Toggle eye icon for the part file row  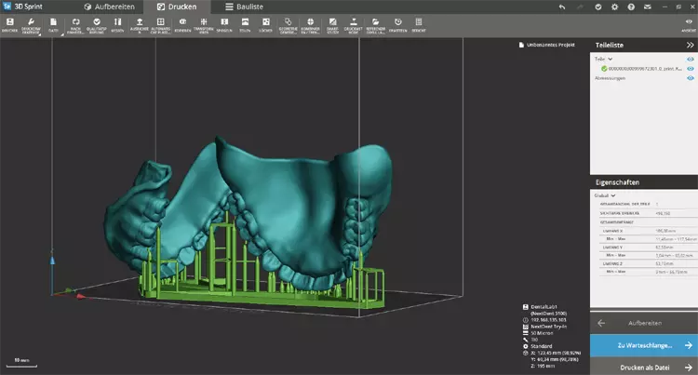690,69
